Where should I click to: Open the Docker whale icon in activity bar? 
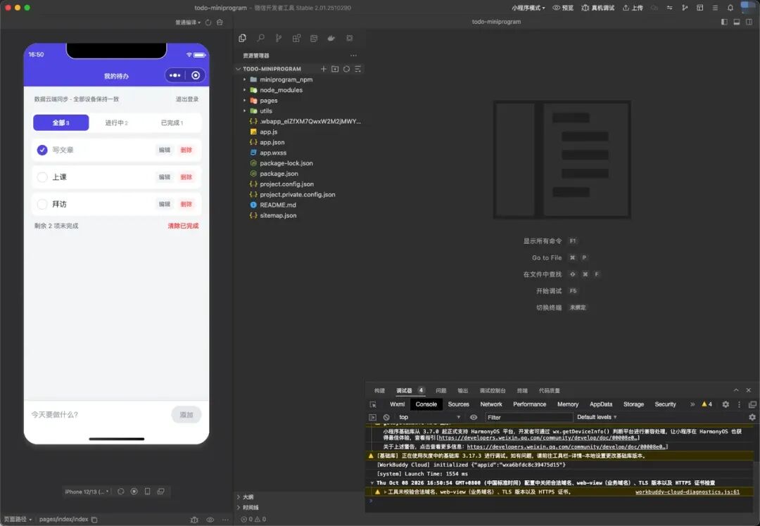(x=331, y=38)
